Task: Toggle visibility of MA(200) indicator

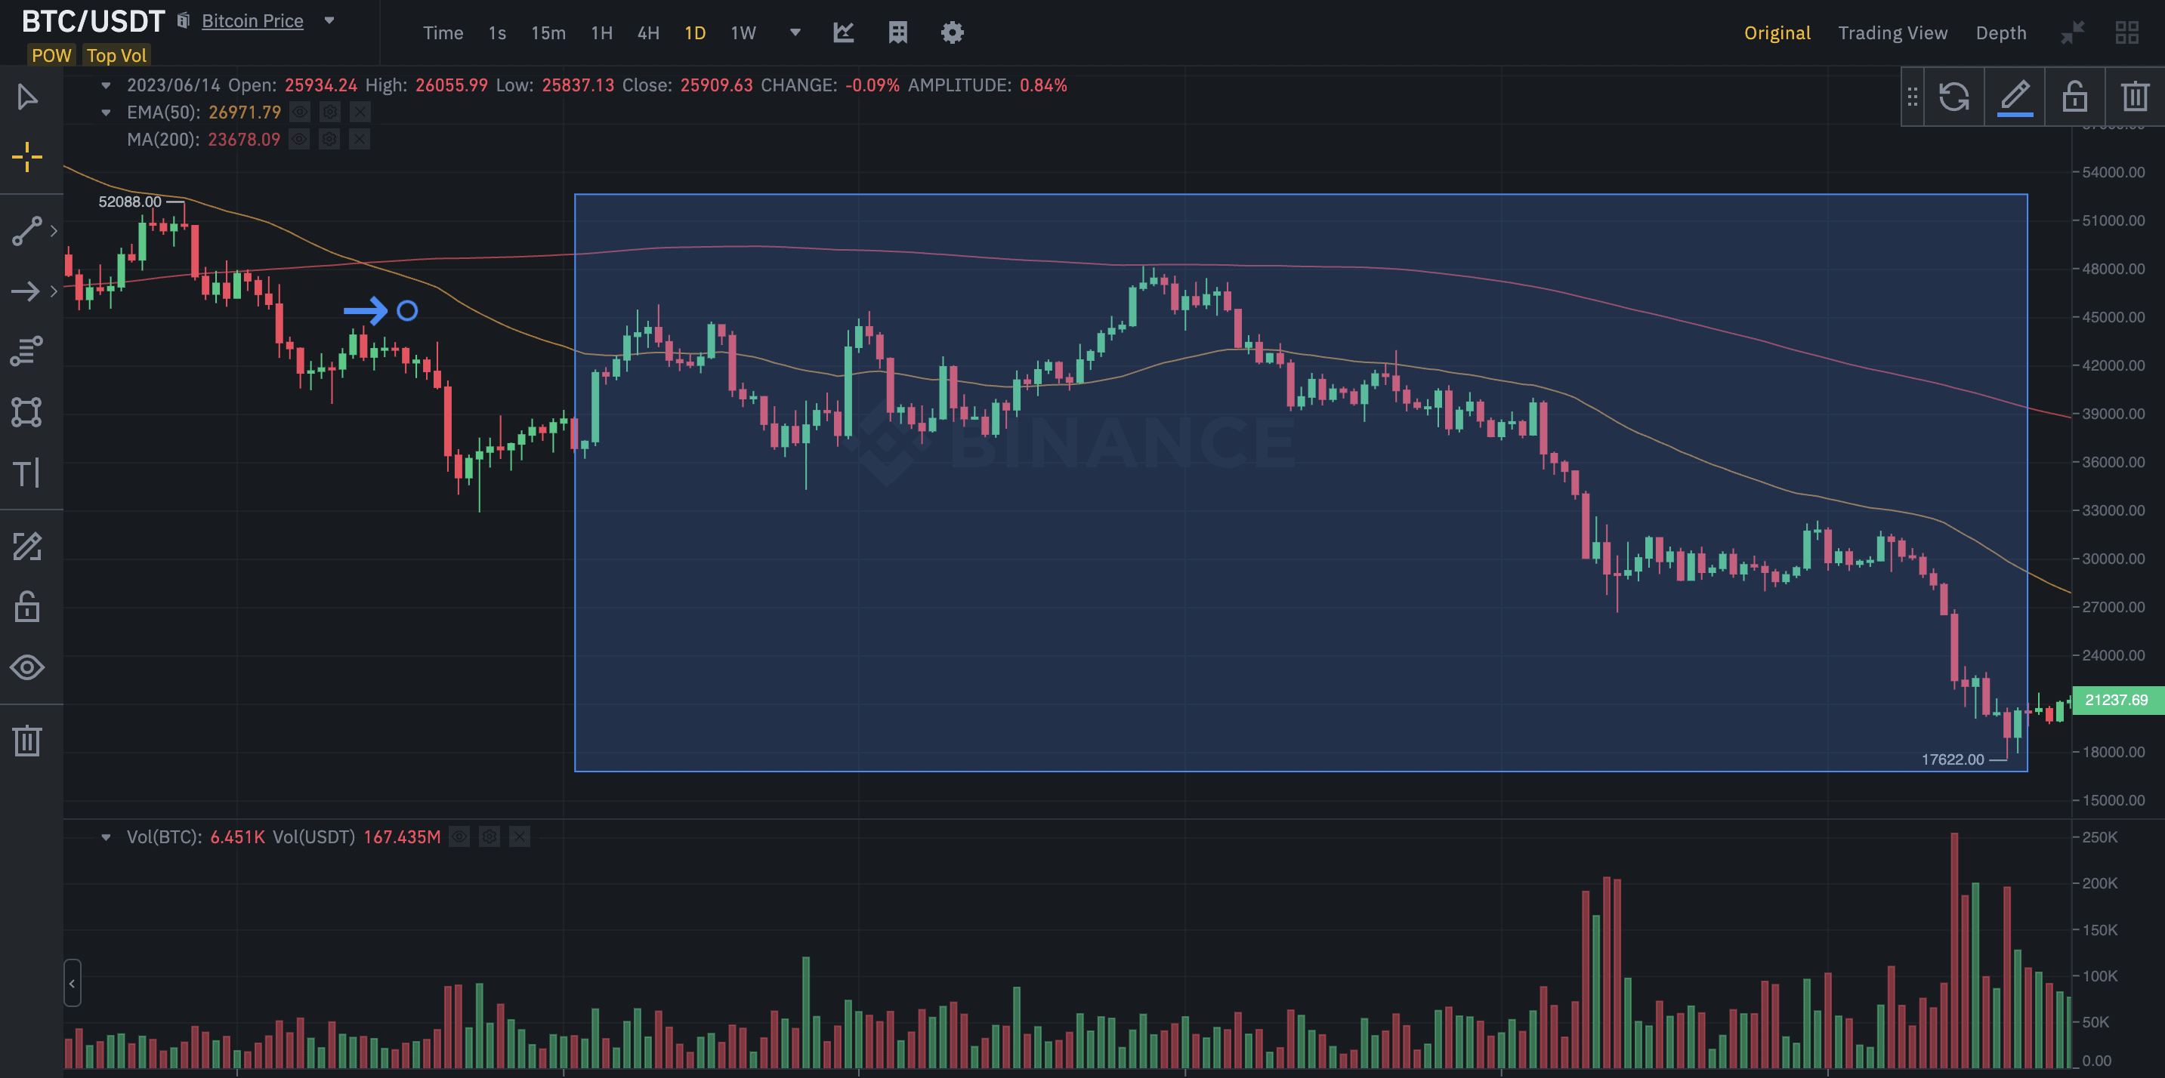Action: point(299,140)
